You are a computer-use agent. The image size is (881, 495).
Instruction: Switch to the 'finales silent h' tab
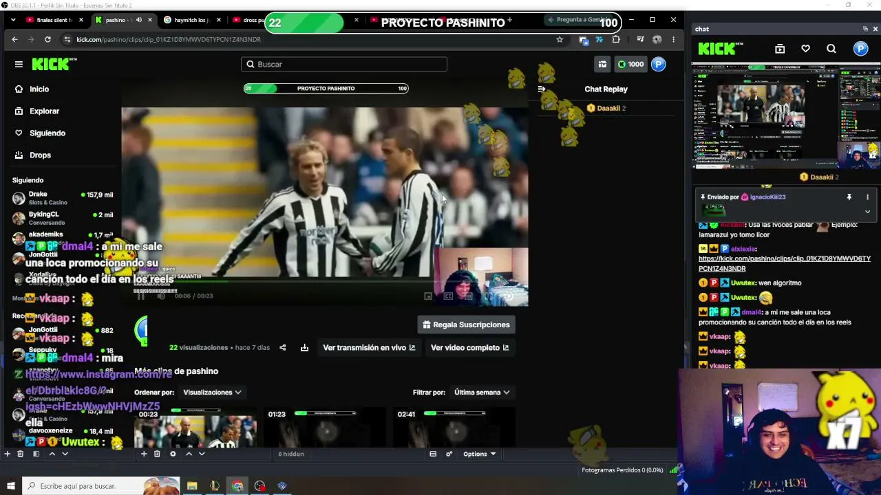tap(54, 20)
